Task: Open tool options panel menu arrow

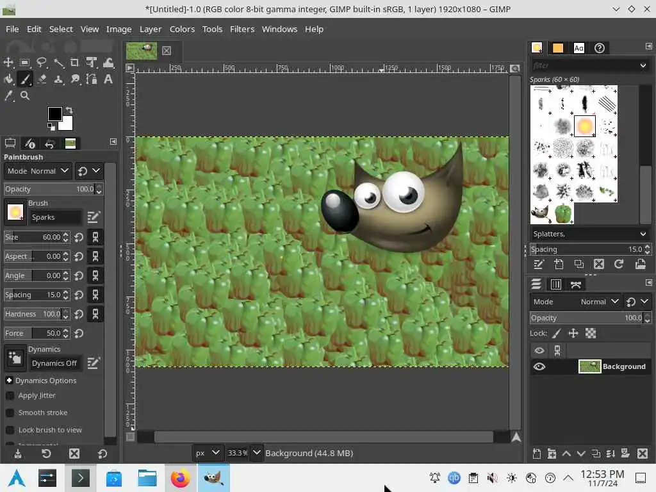Action: [113, 142]
